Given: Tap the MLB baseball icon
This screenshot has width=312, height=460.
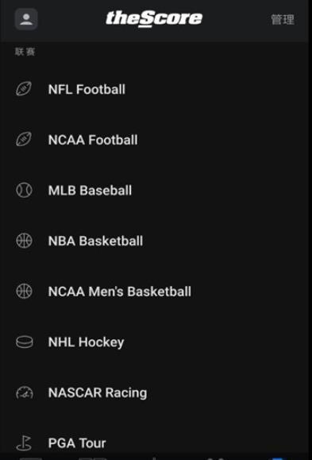Looking at the screenshot, I should pos(24,190).
